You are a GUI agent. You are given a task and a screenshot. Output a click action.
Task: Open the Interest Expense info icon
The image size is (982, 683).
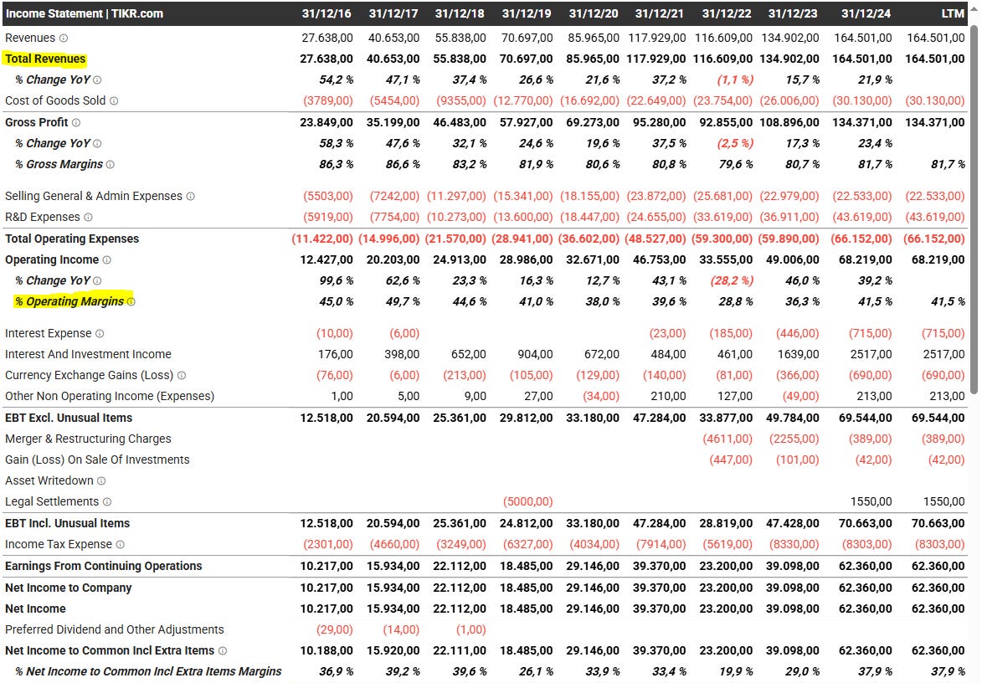[x=100, y=334]
